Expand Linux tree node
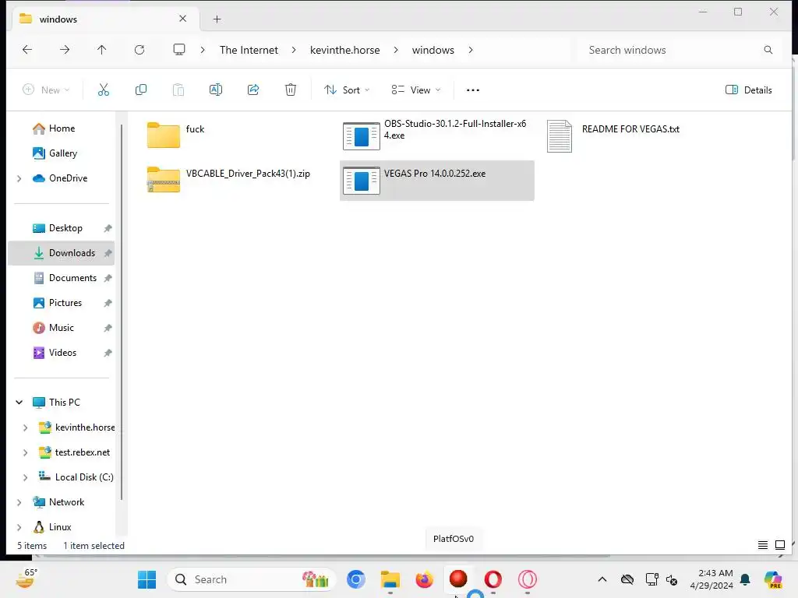This screenshot has height=598, width=798. coord(19,527)
